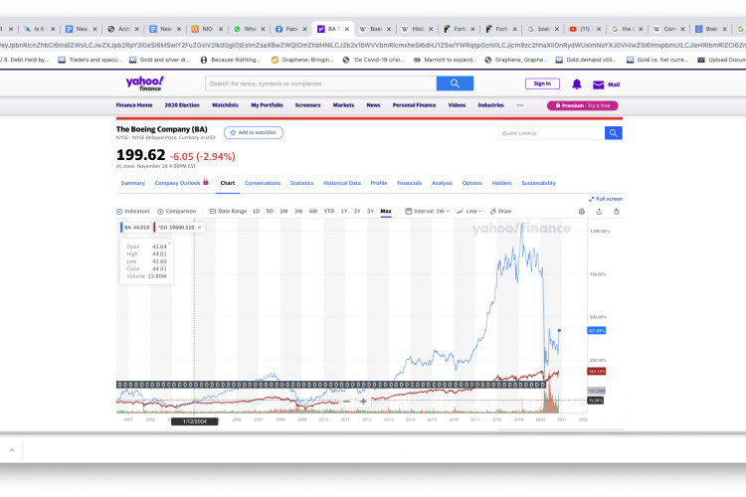746x497 pixels.
Task: Select the 1D range
Action: tap(256, 211)
